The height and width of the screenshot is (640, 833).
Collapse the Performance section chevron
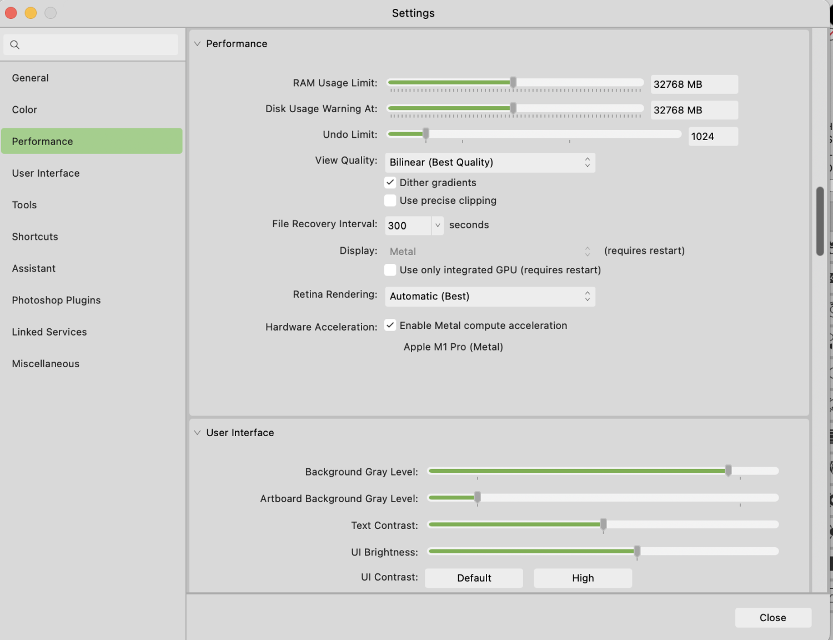coord(197,44)
